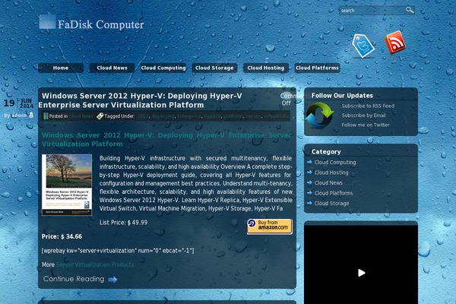
Task: Open the Cloud Hosting menu item
Action: pos(266,68)
